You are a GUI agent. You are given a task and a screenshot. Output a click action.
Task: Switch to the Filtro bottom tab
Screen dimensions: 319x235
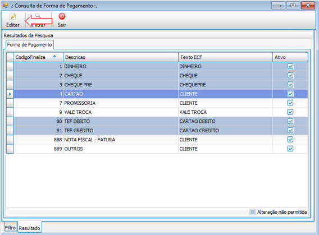click(x=10, y=228)
